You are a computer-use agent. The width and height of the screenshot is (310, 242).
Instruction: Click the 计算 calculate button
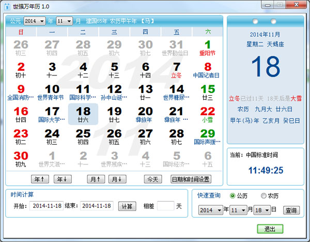127,206
